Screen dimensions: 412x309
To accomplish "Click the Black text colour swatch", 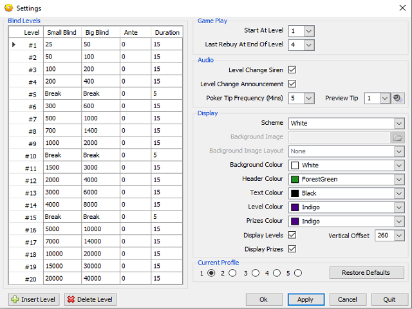I will coord(295,193).
